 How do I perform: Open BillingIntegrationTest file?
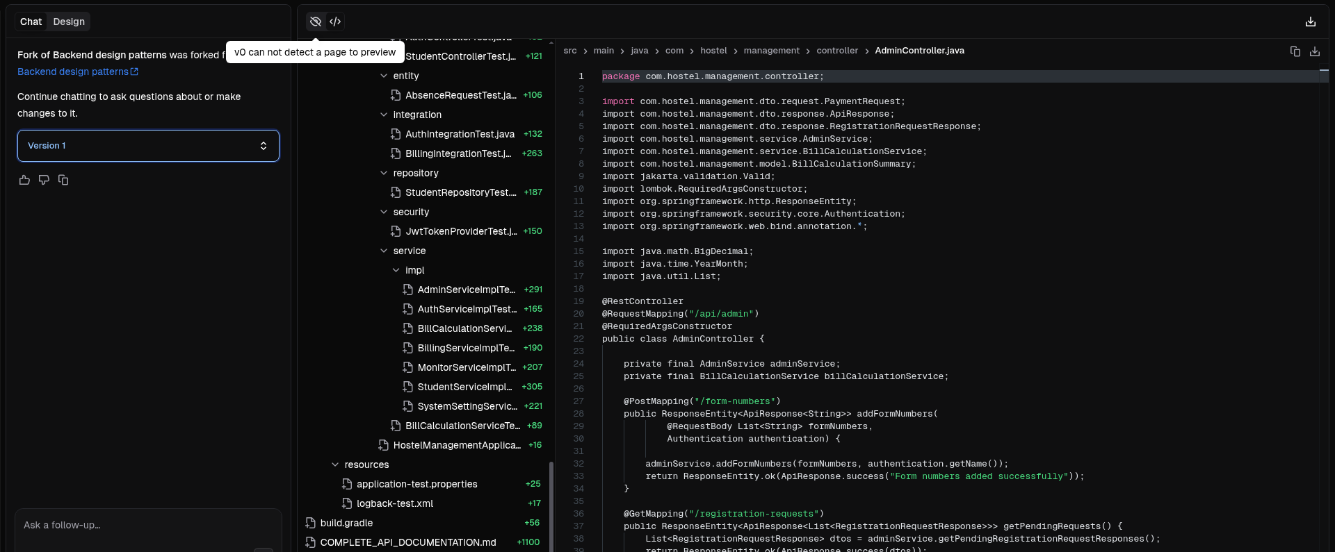(x=458, y=153)
